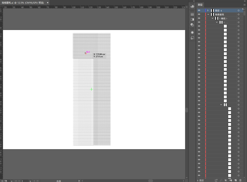The width and height of the screenshot is (247, 182).
Task: Select the truncated <... group row
Action: click(220, 22)
